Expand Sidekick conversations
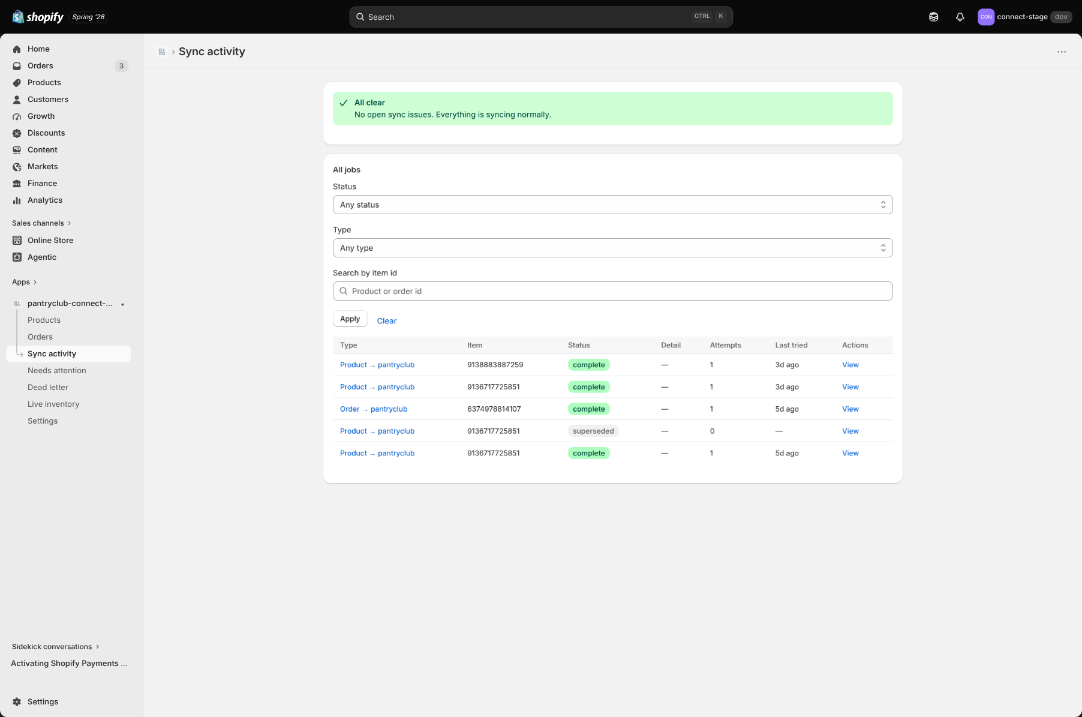Viewport: 1082px width, 717px height. [56, 647]
